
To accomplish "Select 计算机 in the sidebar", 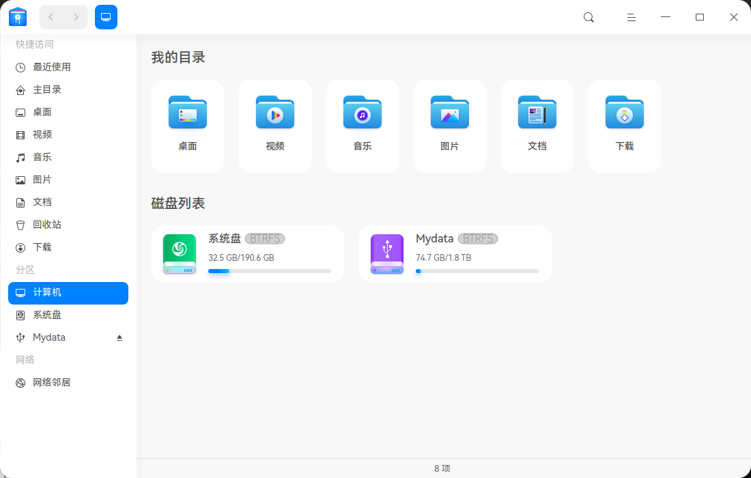I will (68, 293).
